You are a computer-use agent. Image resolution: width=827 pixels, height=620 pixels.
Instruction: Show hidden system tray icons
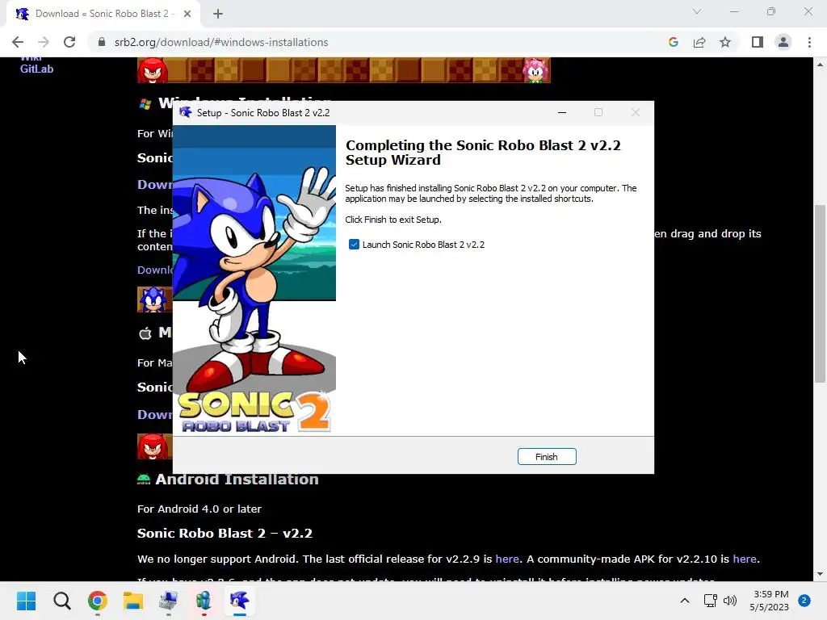(685, 601)
